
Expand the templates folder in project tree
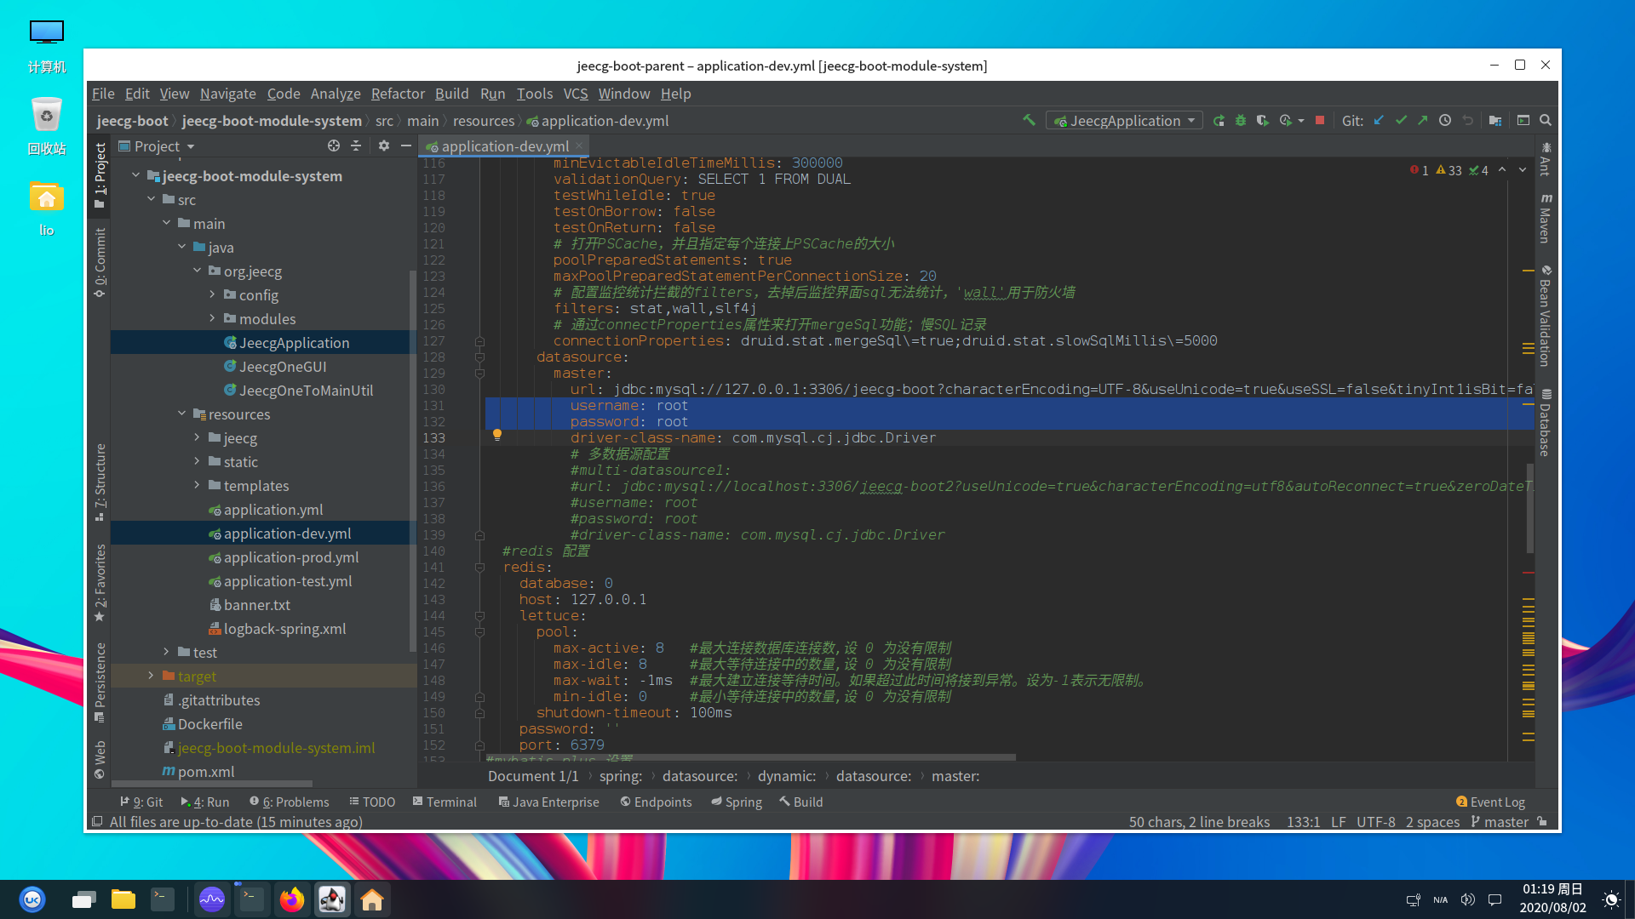(197, 486)
